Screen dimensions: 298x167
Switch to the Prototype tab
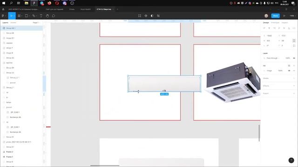tap(275, 23)
